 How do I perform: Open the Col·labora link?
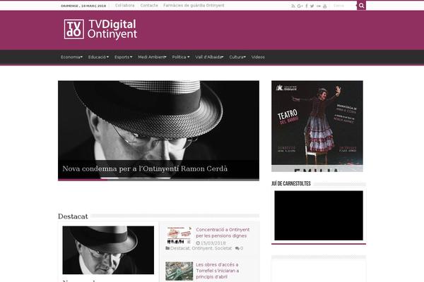click(124, 6)
